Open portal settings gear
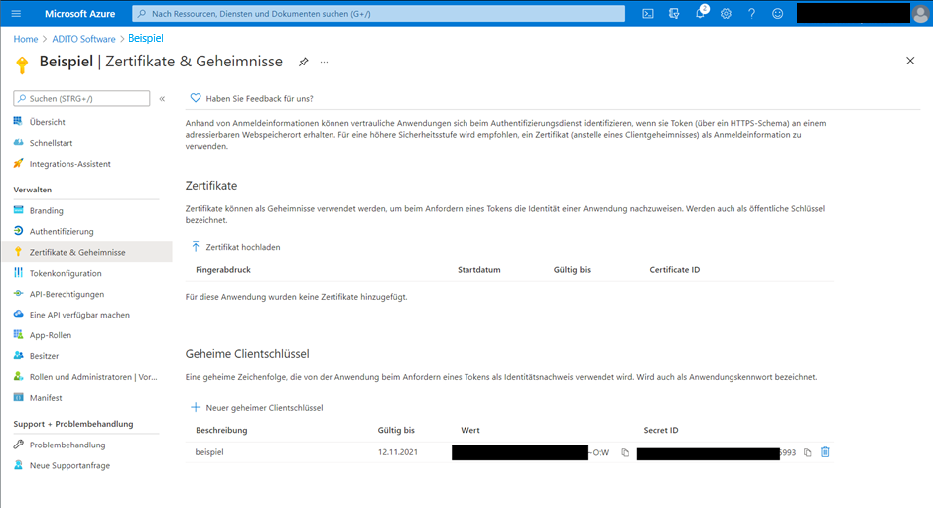The image size is (933, 508). 726,13
